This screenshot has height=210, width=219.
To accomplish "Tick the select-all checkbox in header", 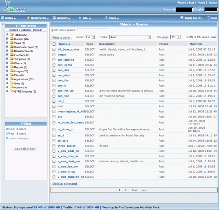I will pyautogui.click(x=54, y=44).
